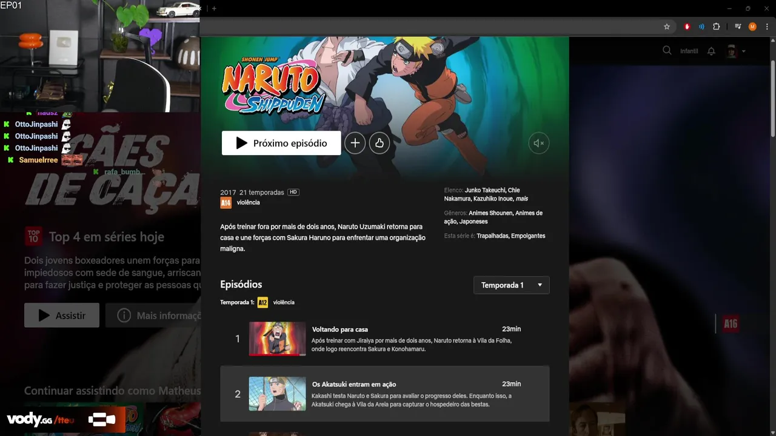
Task: Toggle trailer audio mute button
Action: [539, 144]
